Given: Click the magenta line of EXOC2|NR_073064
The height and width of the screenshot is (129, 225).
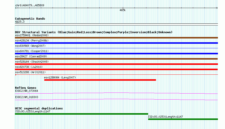Looking at the screenshot, I should click(116, 93).
